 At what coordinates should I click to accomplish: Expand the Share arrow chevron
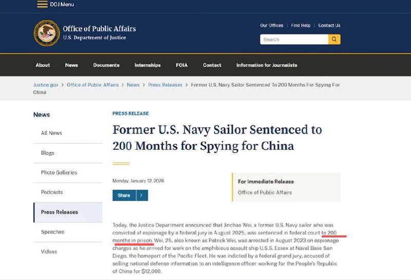click(x=142, y=195)
